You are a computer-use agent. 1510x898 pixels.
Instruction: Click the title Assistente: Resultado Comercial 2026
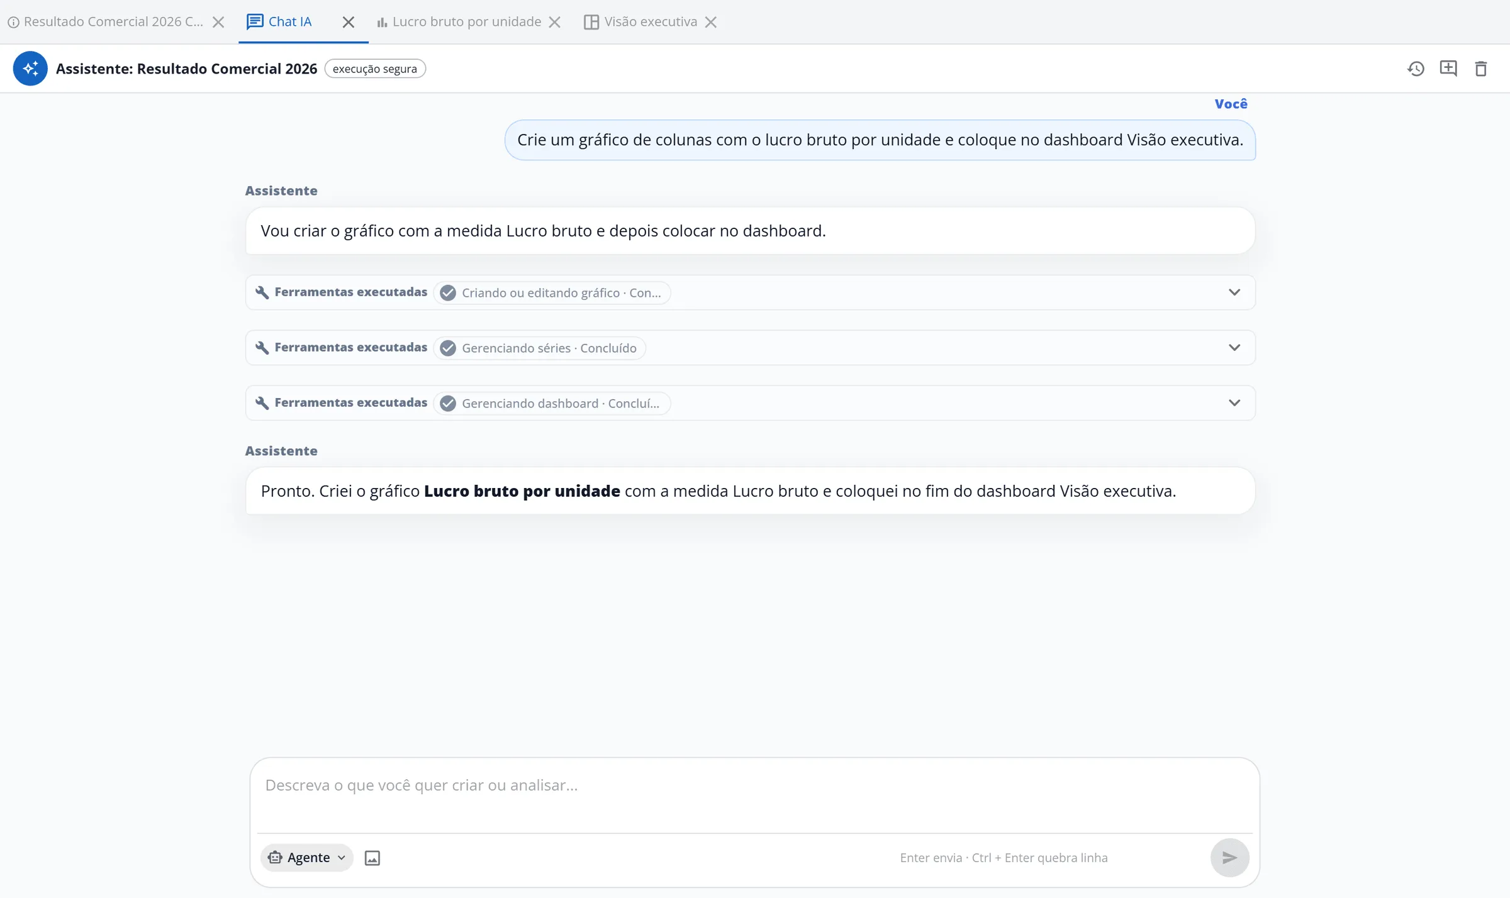(x=186, y=69)
